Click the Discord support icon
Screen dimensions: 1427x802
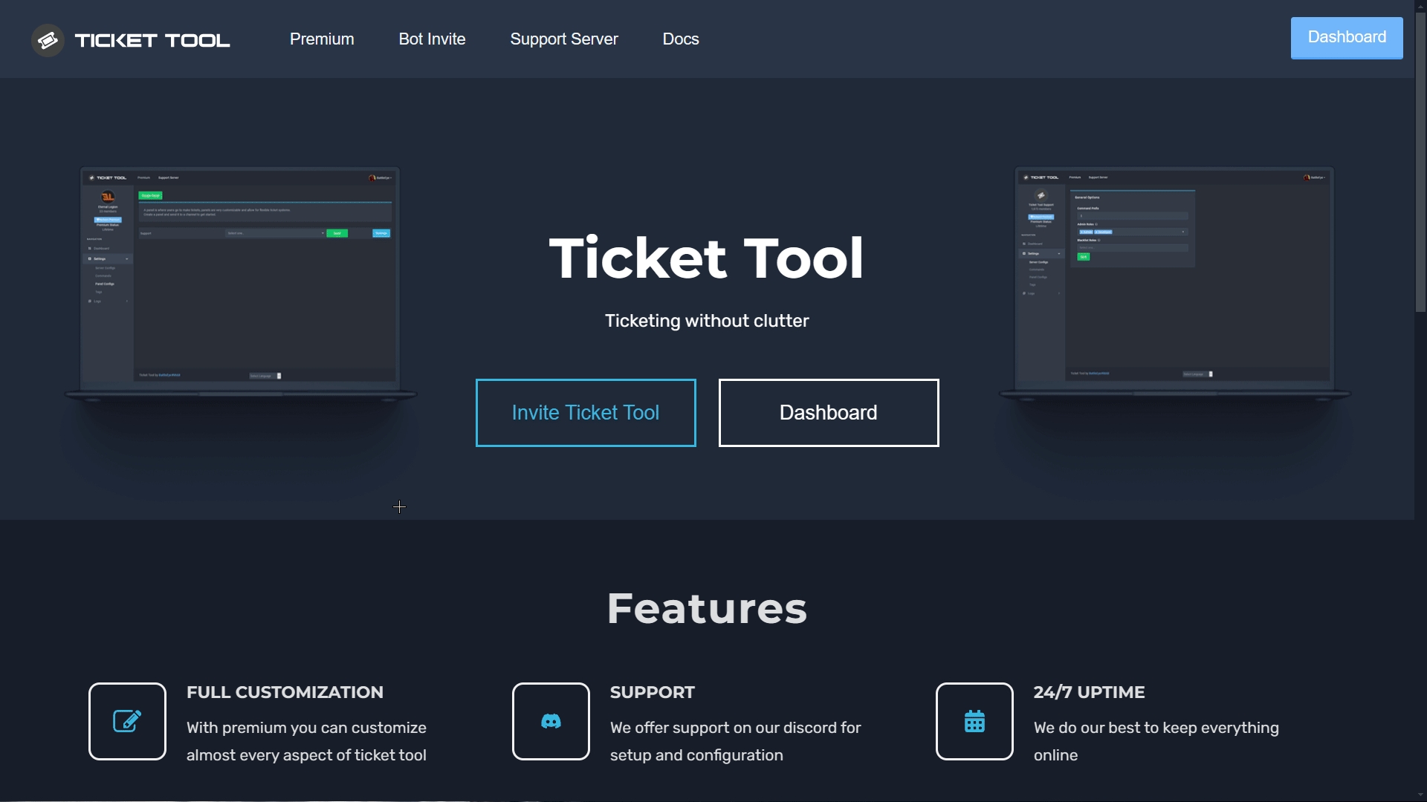(551, 721)
